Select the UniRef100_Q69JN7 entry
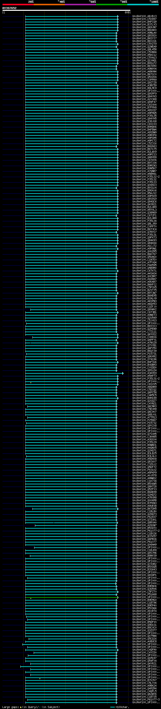The height and width of the screenshot is (709, 161). click(x=144, y=27)
